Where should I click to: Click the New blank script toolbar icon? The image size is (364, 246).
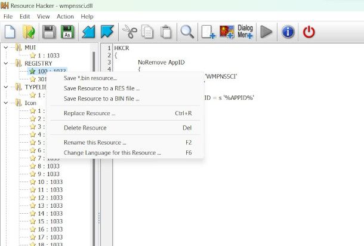coord(10,32)
